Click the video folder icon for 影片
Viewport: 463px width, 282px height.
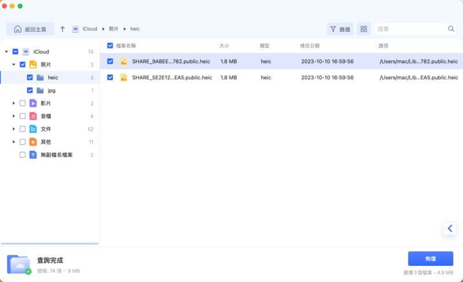point(33,103)
